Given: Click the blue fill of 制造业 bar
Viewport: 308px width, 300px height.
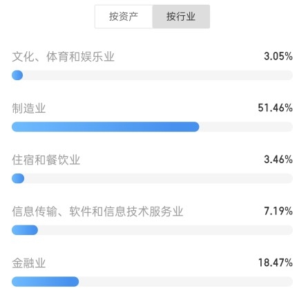Looking at the screenshot, I should click(x=106, y=126).
